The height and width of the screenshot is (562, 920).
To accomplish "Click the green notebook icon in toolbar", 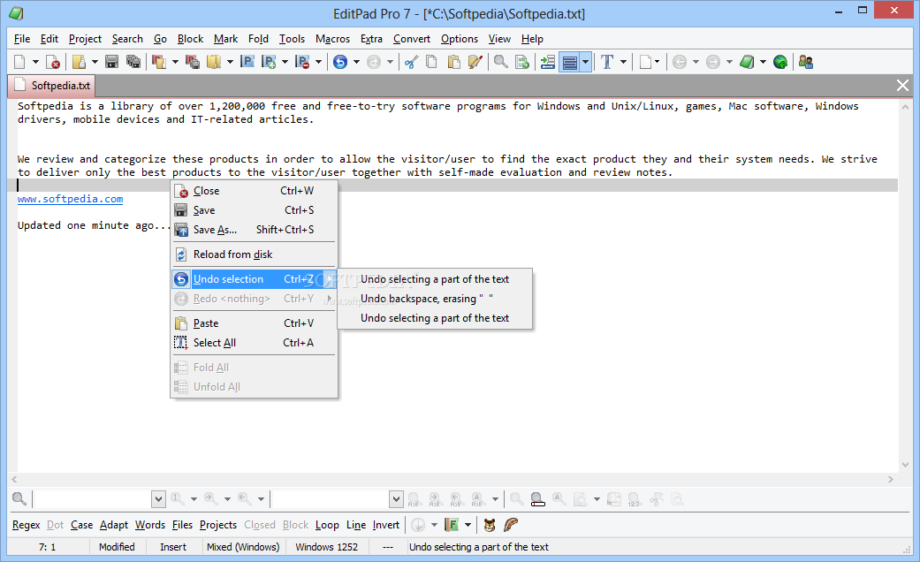I will coord(746,62).
